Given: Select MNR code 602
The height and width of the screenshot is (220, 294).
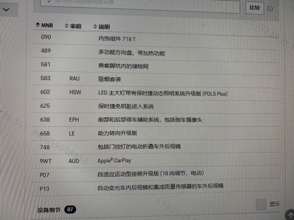Looking at the screenshot, I should [x=45, y=92].
